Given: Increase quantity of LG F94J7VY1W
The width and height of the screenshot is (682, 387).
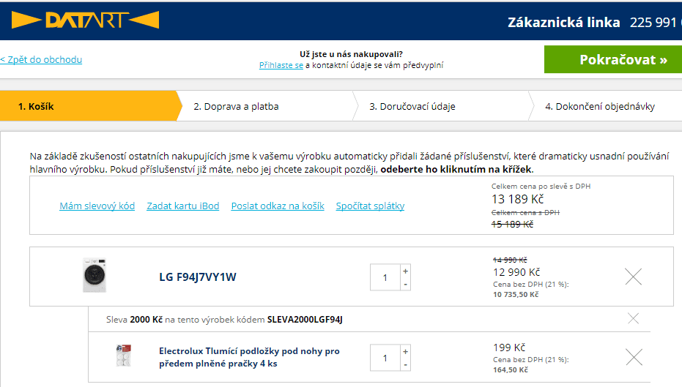Looking at the screenshot, I should pos(405,271).
